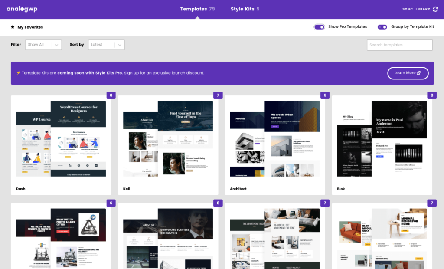Click the Learn More button
444x269 pixels.
408,73
